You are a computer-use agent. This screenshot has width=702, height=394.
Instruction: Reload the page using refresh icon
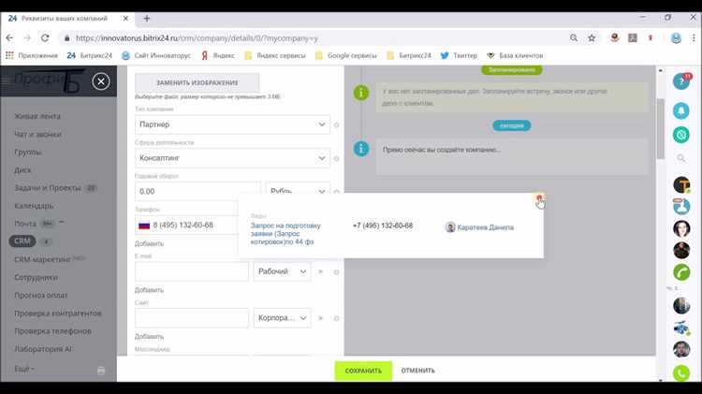(45, 38)
